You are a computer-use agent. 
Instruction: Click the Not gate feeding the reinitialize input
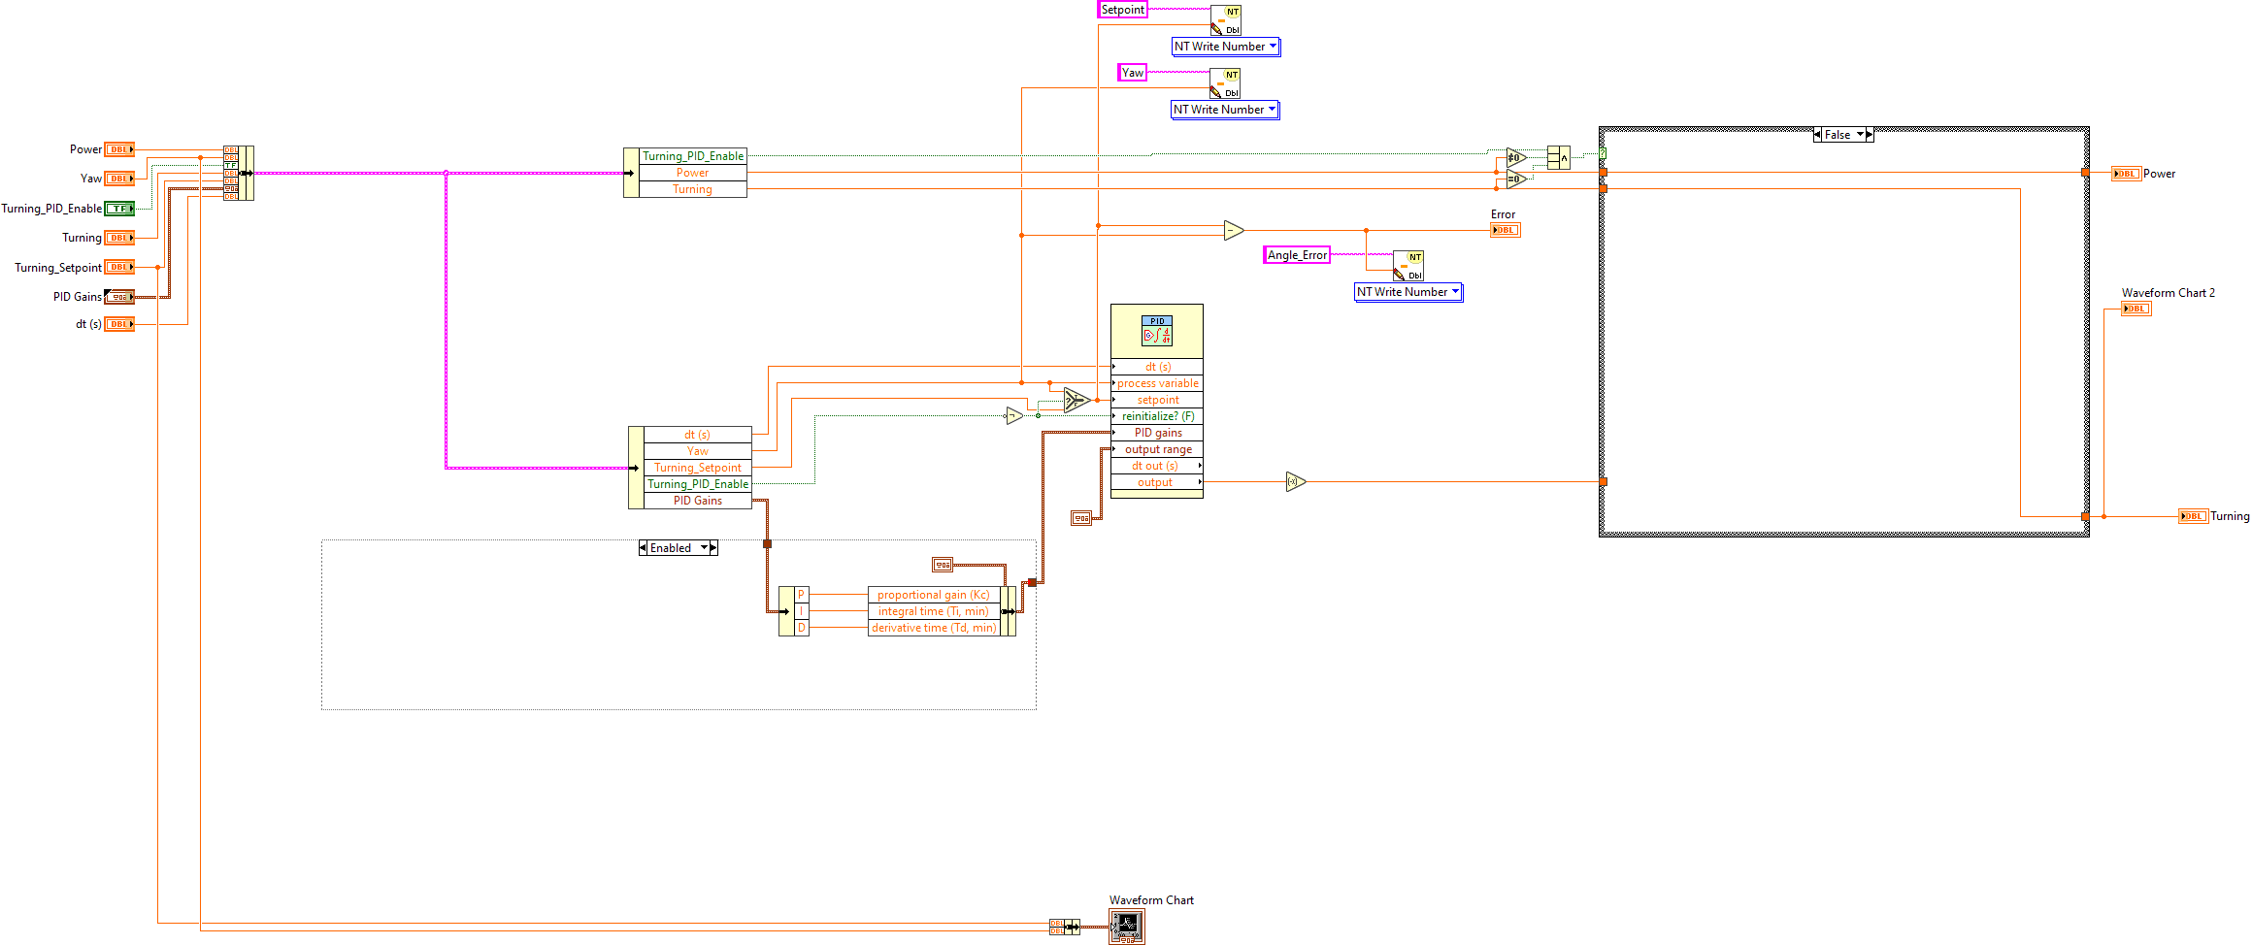point(1011,415)
